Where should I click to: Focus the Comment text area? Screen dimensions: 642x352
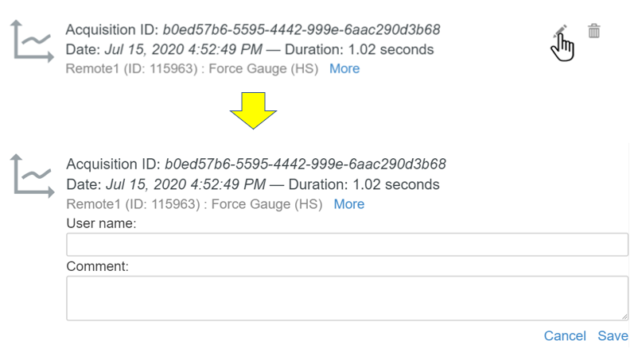pos(347,298)
